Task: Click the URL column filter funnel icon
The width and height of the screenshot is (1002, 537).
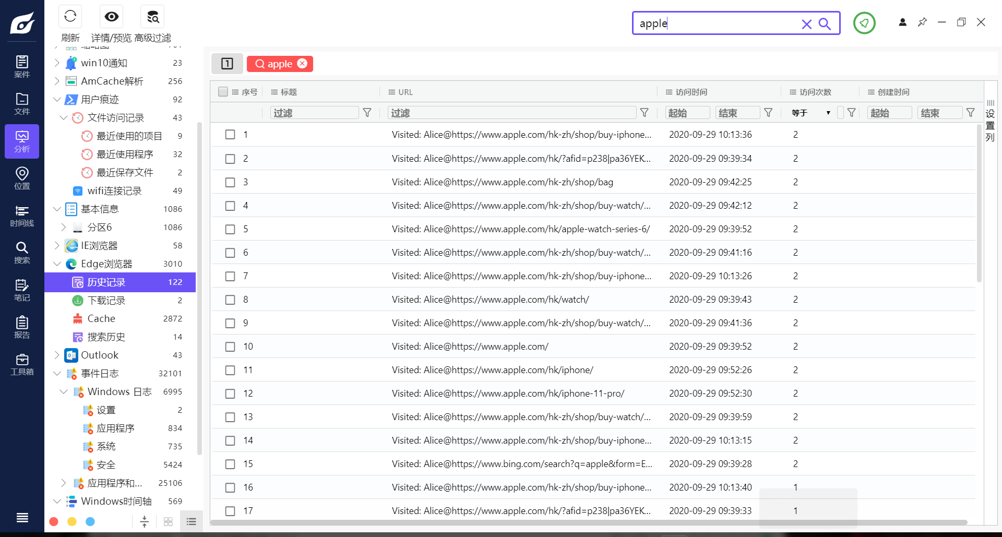Action: (x=645, y=113)
